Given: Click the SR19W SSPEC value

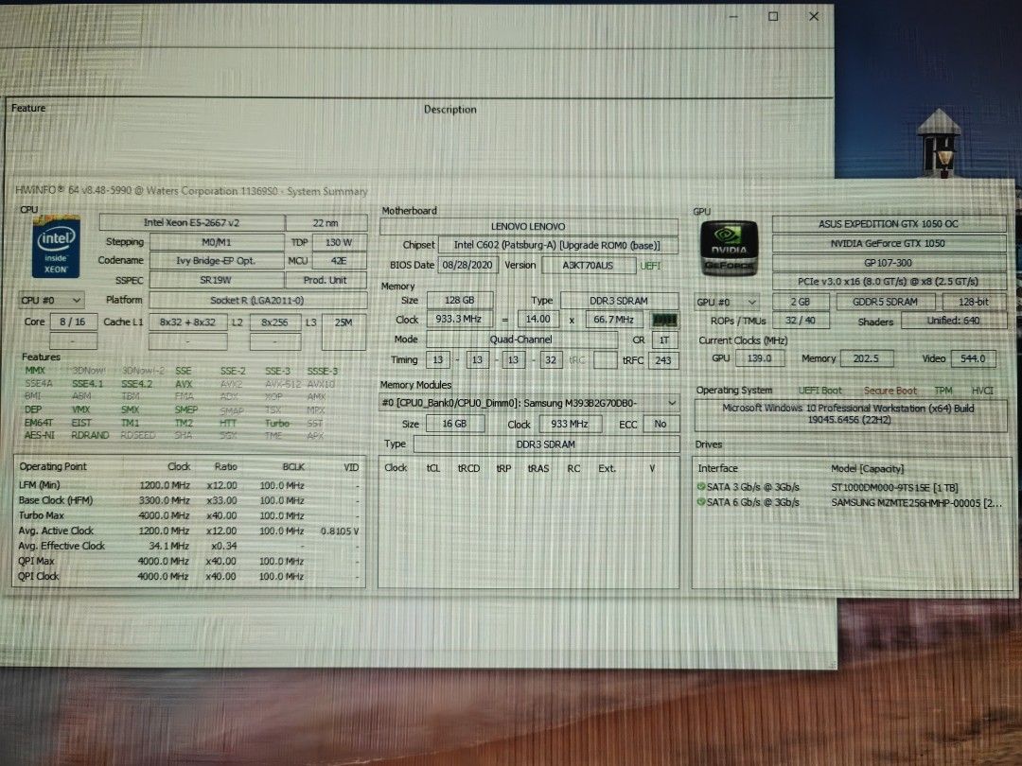Looking at the screenshot, I should click(217, 280).
